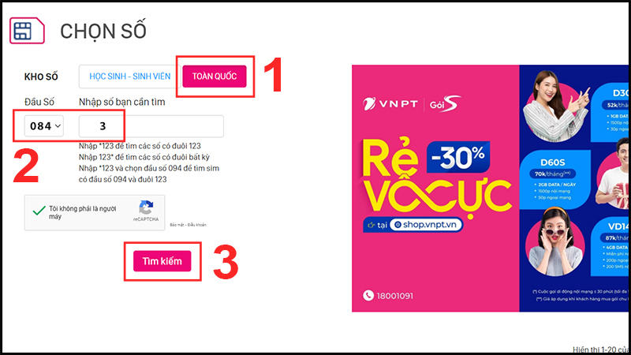Click the Bảo mật privacy link
This screenshot has width=631, height=355.
point(177,225)
